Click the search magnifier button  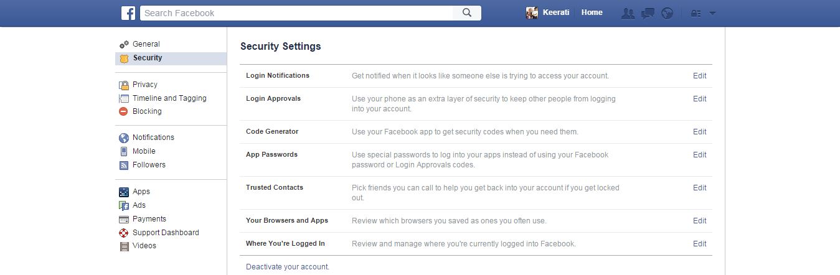467,13
